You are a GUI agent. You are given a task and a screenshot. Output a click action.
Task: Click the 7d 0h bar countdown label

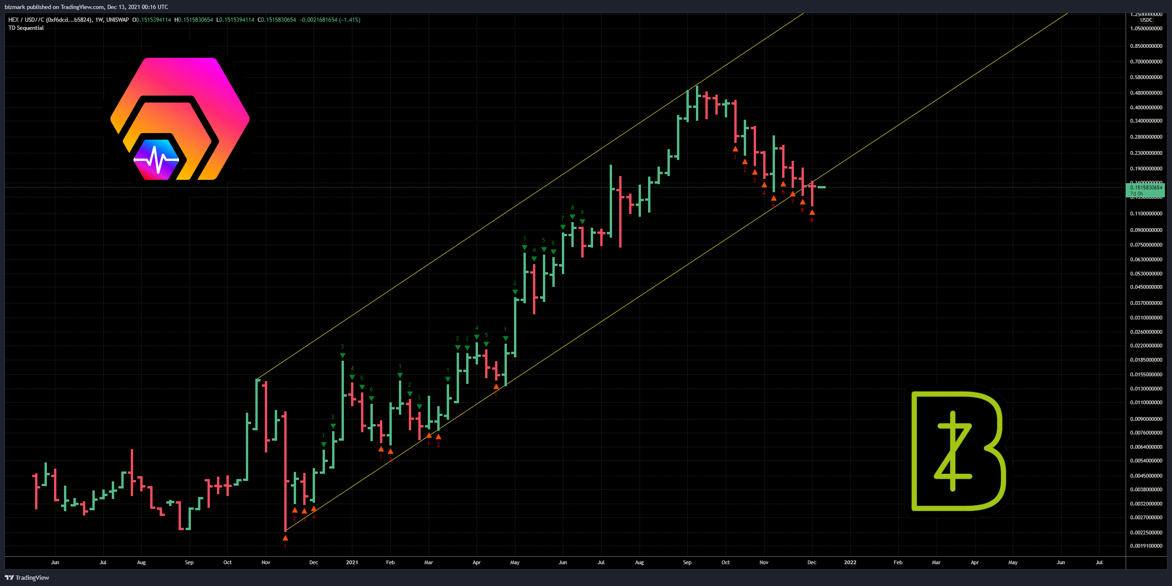click(x=1136, y=194)
